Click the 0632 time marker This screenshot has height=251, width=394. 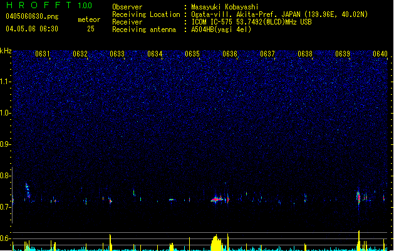pyautogui.click(x=80, y=54)
